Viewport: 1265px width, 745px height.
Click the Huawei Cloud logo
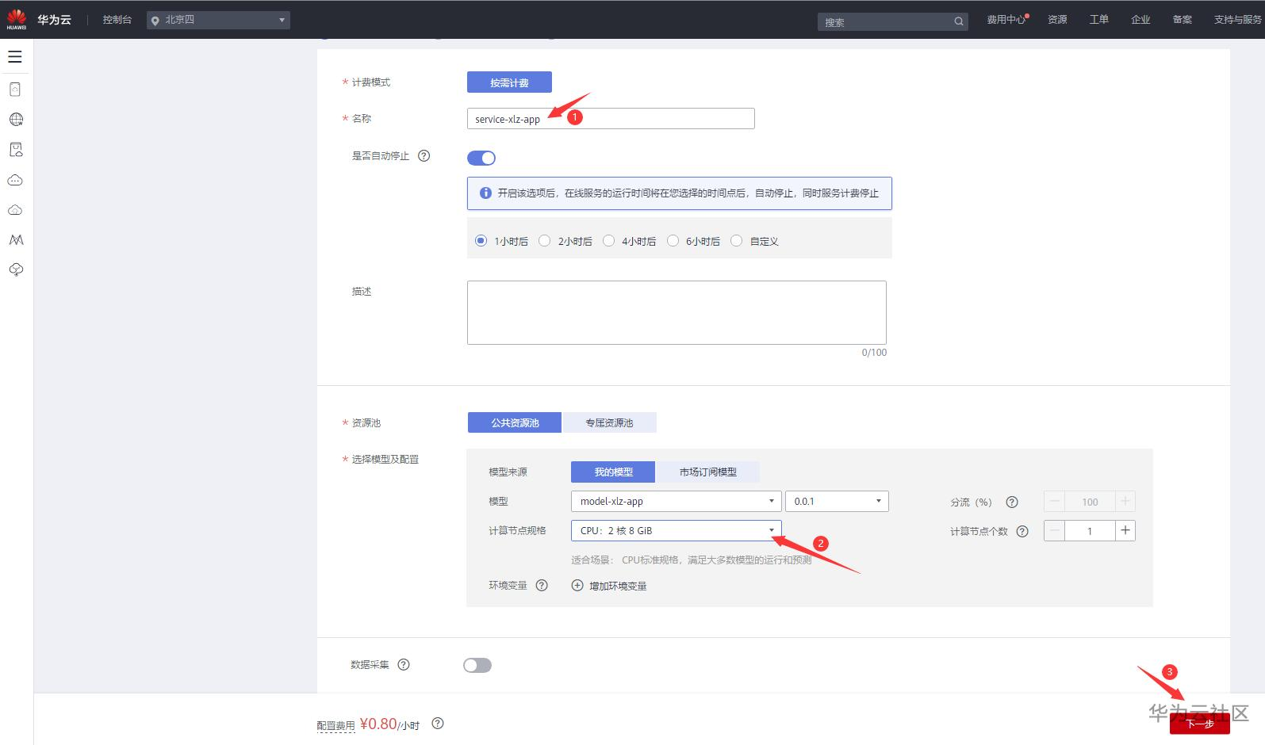coord(16,19)
